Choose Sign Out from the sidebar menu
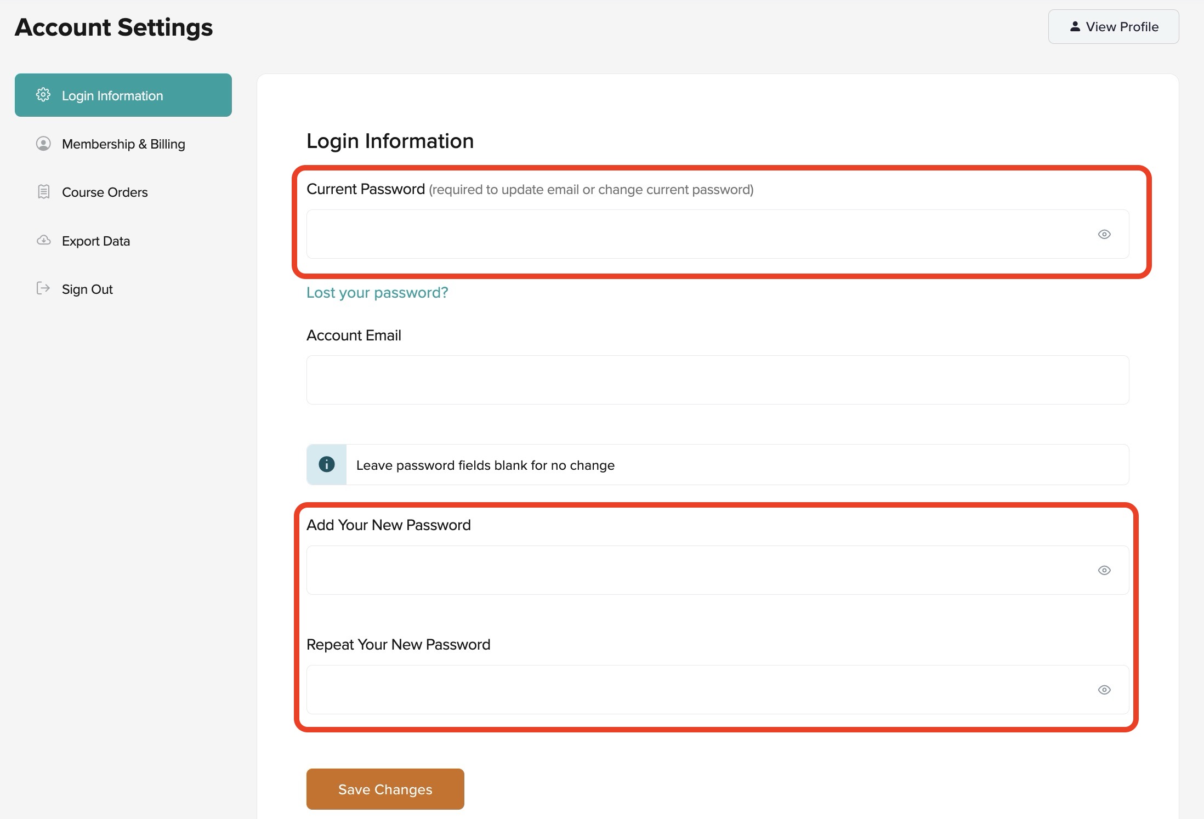The width and height of the screenshot is (1204, 819). coord(87,289)
